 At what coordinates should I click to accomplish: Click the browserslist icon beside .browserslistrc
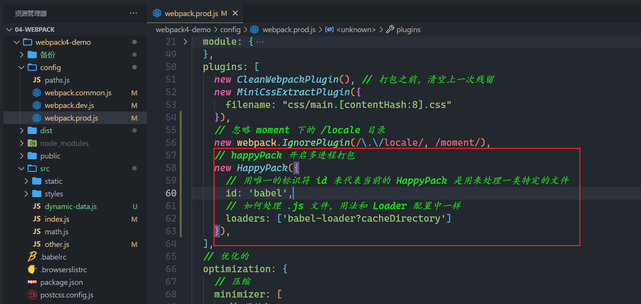32,269
